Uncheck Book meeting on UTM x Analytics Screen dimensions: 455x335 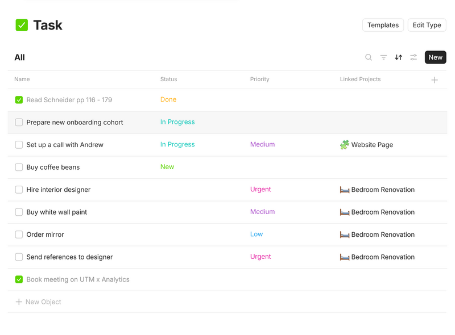[x=19, y=279]
